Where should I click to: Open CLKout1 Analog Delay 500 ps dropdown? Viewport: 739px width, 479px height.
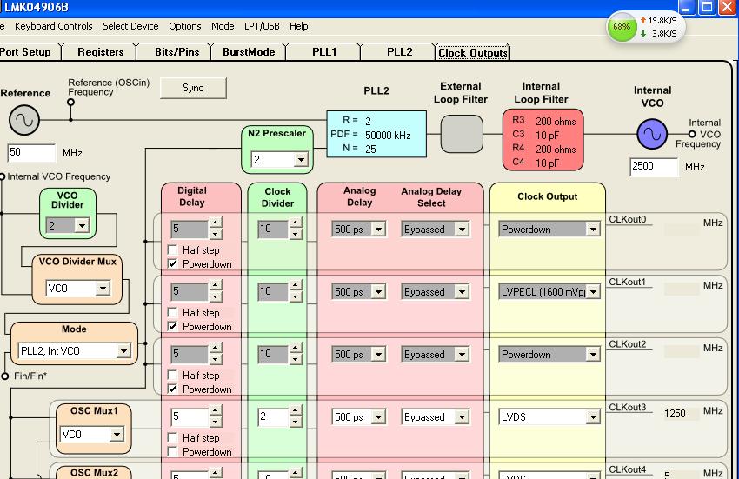tap(378, 292)
